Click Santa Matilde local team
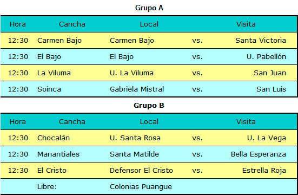The image size is (298, 195). click(x=134, y=154)
